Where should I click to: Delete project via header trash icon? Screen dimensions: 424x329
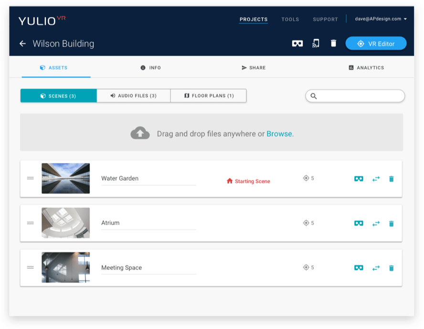pyautogui.click(x=333, y=43)
